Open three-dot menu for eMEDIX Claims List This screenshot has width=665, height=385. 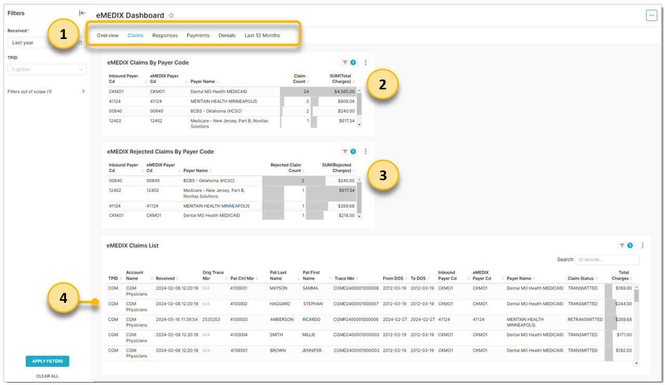(x=643, y=246)
